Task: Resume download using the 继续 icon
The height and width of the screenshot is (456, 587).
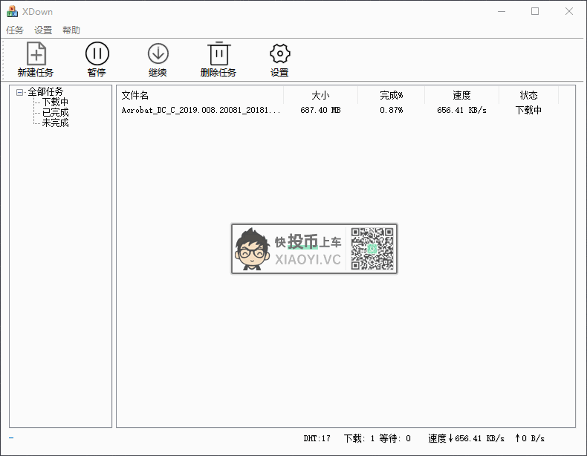Action: click(158, 54)
